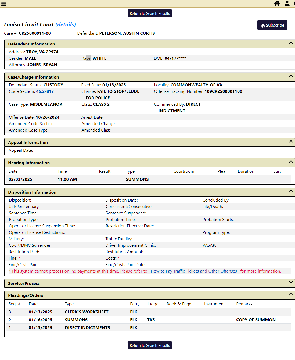This screenshot has height=360, width=295.
Task: Collapse the Defendant Information section
Action: (x=291, y=43)
